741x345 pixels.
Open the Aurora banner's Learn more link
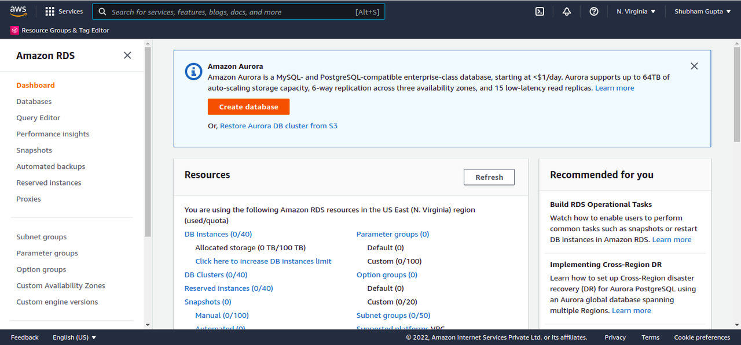(614, 88)
